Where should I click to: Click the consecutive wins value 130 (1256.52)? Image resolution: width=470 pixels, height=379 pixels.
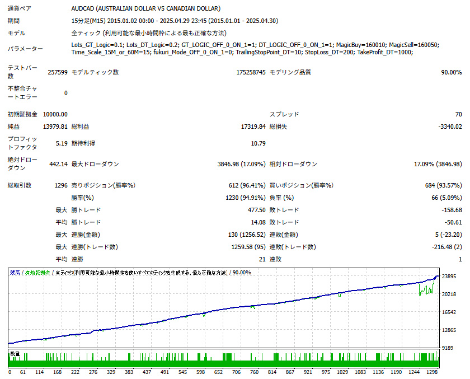(247, 235)
